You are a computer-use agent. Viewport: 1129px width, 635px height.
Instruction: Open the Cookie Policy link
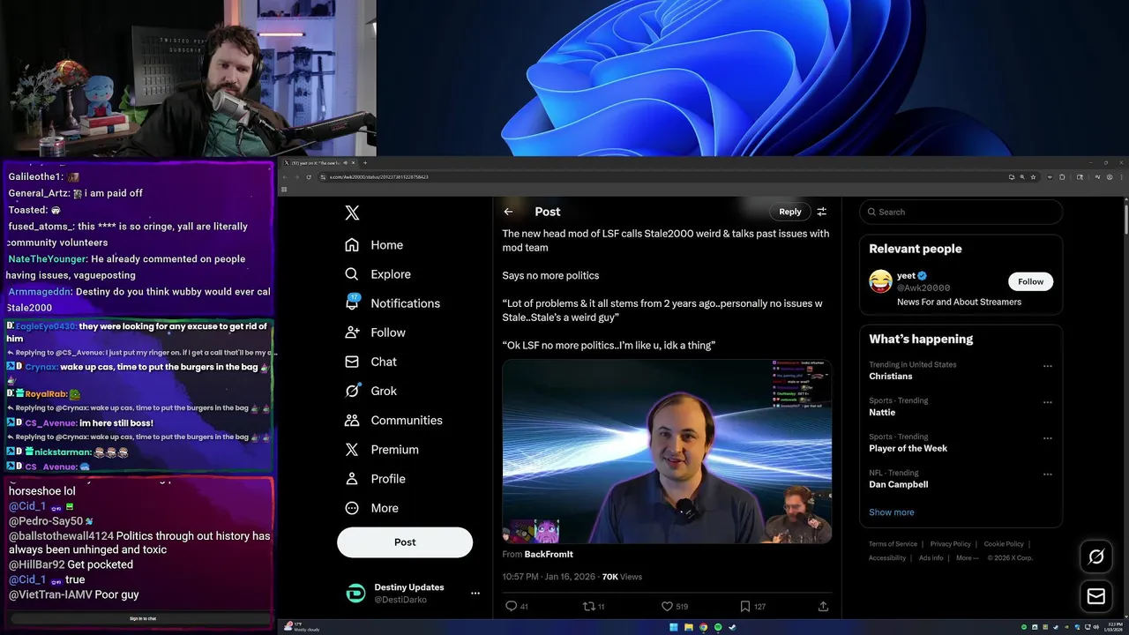point(1004,544)
